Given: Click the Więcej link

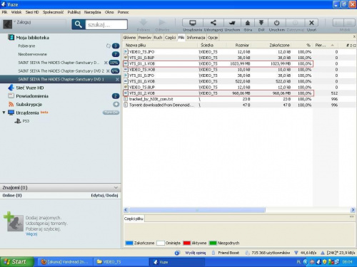Looking at the screenshot, I should [31, 234].
